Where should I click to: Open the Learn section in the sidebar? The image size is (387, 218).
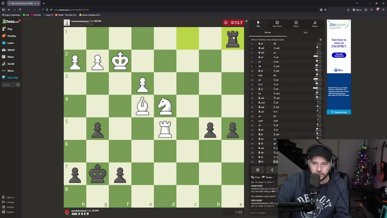8,43
